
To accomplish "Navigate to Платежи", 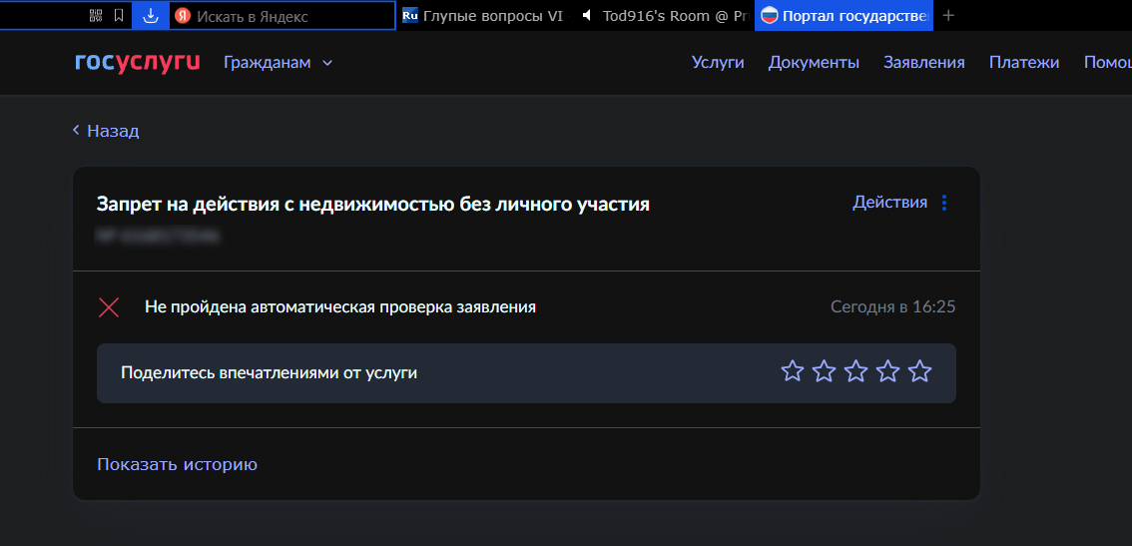I will pyautogui.click(x=1023, y=62).
